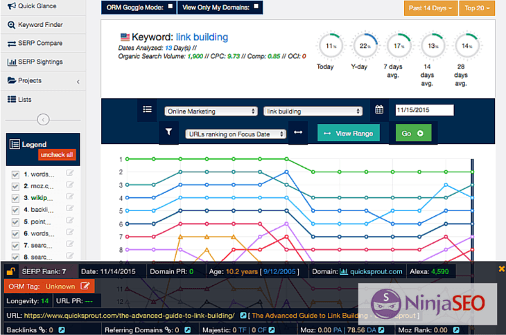
Task: Uncheck legend item 4. backli
Action: pyautogui.click(x=15, y=210)
